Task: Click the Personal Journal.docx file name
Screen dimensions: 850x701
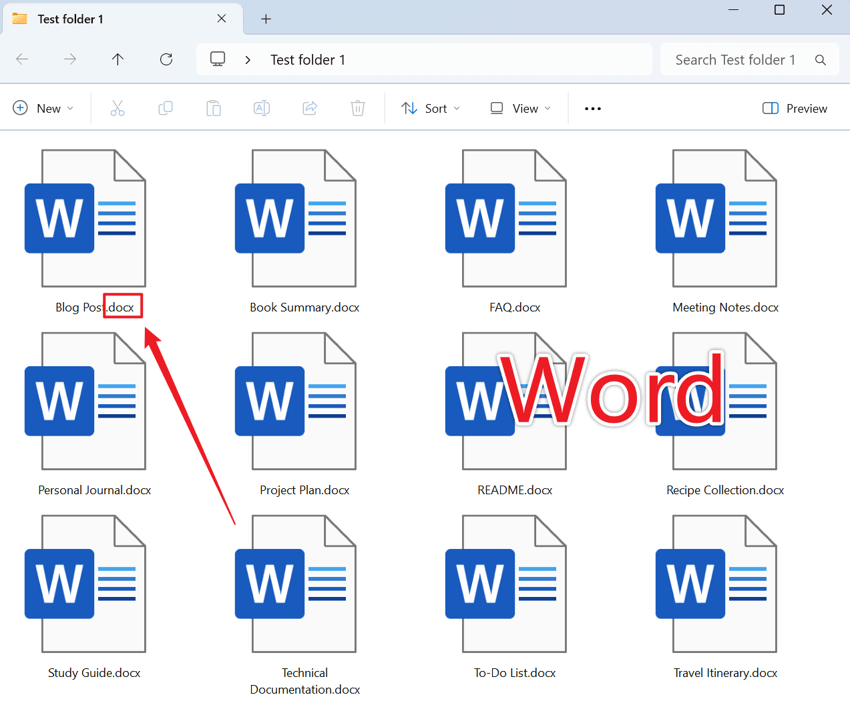Action: coord(95,490)
